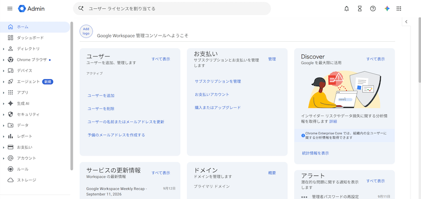Viewport: 421px width, 199px height.
Task: Click the エージェント rocket icon
Action: pyautogui.click(x=10, y=81)
